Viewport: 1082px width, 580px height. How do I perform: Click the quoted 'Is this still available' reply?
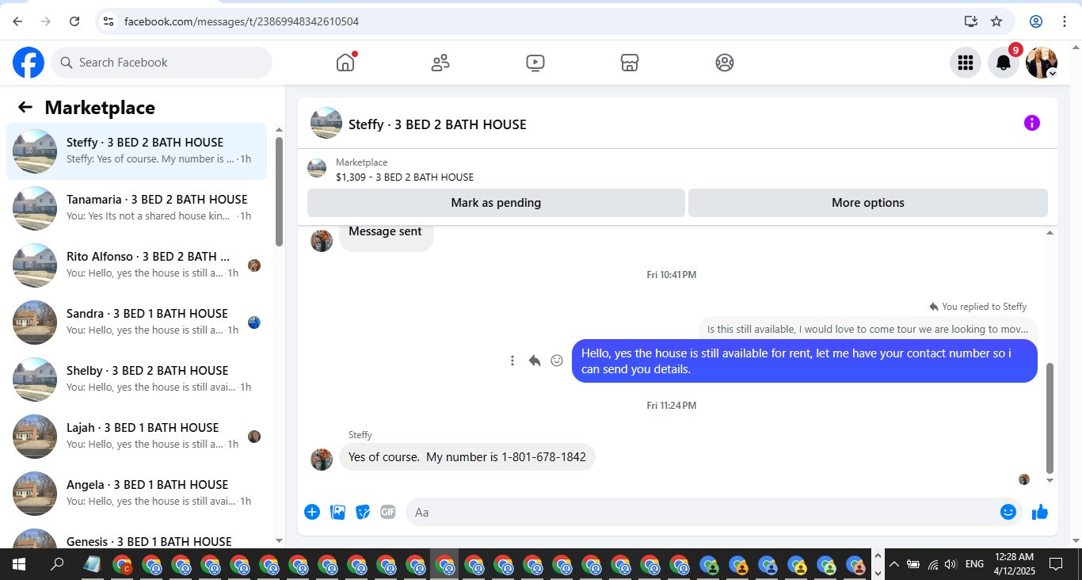click(x=867, y=329)
